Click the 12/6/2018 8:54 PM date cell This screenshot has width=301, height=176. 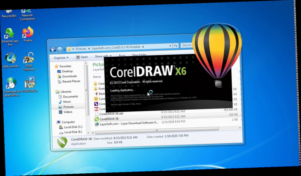(x=173, y=121)
